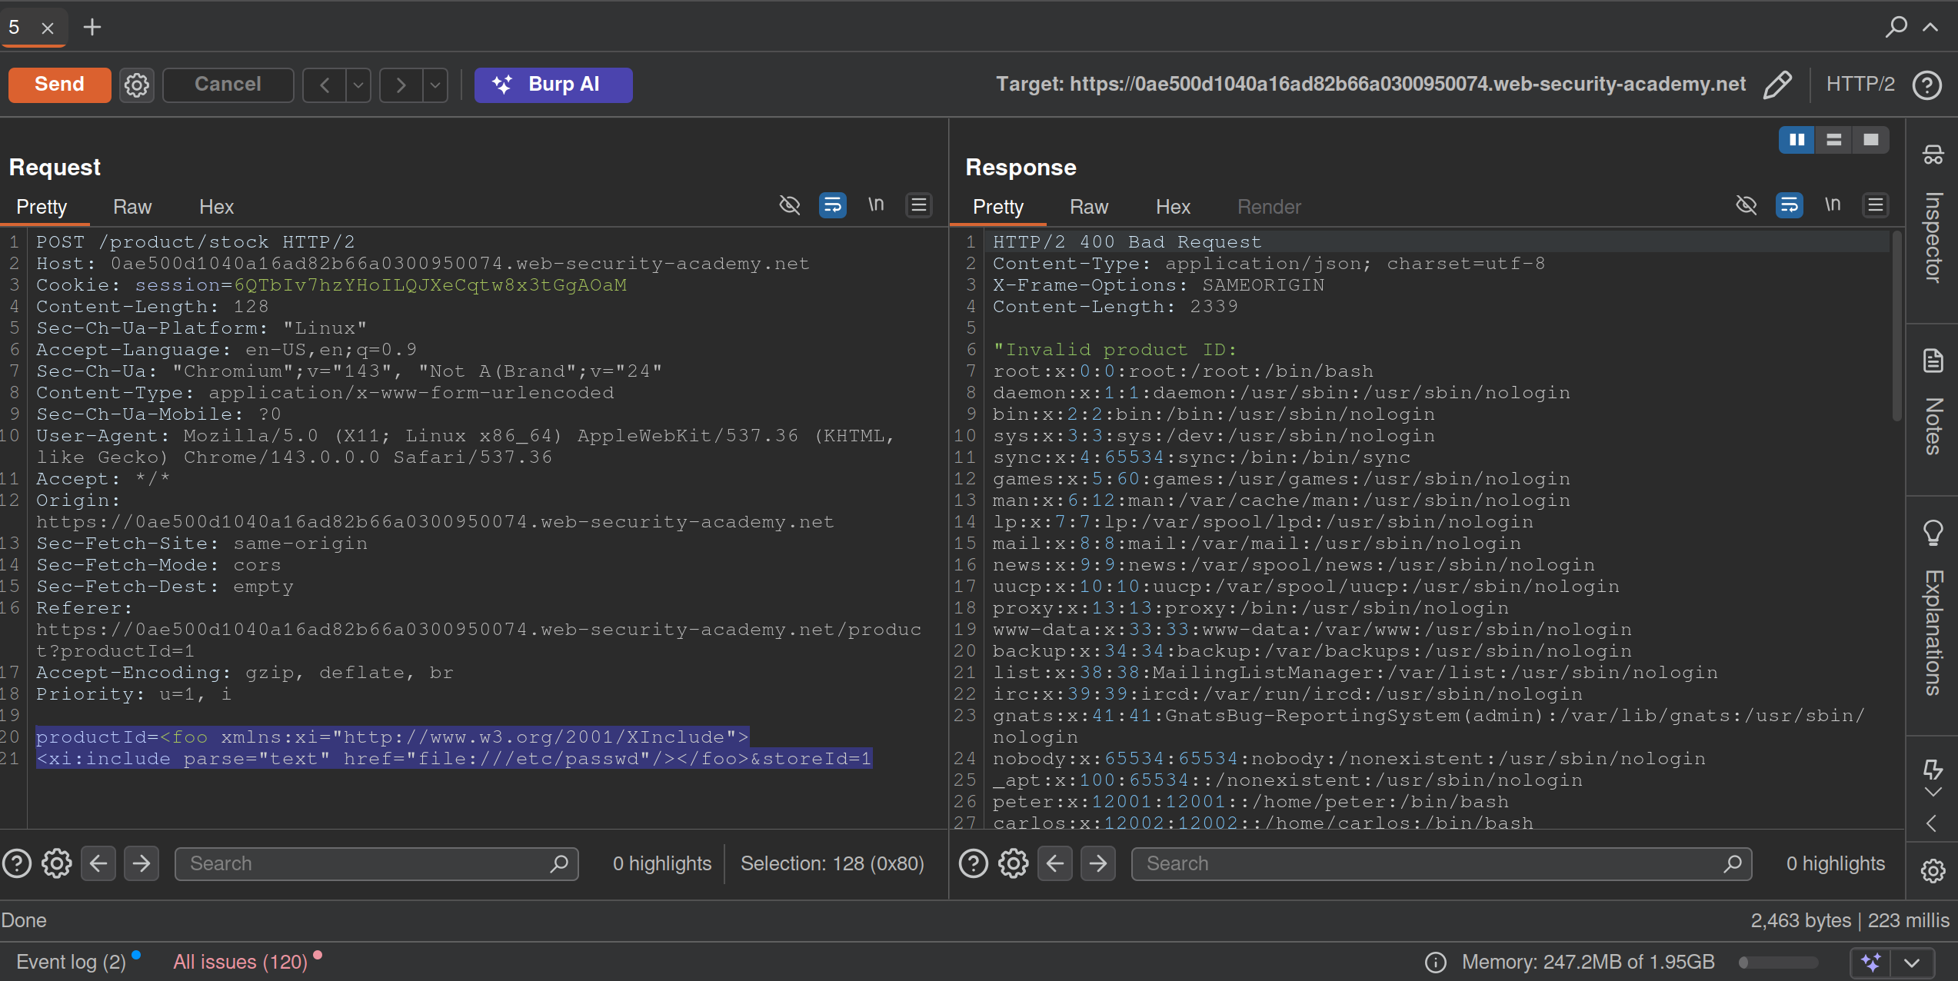Open the Explanations lightbulb panel
This screenshot has width=1958, height=981.
pyautogui.click(x=1933, y=532)
